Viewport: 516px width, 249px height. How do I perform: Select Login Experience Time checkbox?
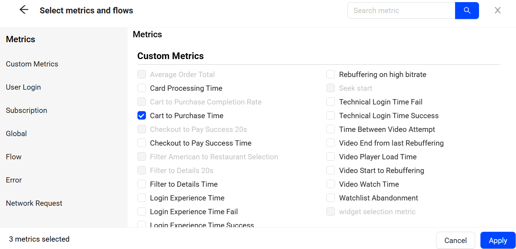click(x=142, y=198)
